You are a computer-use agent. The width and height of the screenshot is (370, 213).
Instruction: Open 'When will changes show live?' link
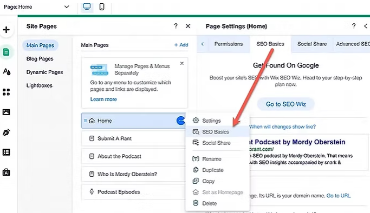coord(282,127)
